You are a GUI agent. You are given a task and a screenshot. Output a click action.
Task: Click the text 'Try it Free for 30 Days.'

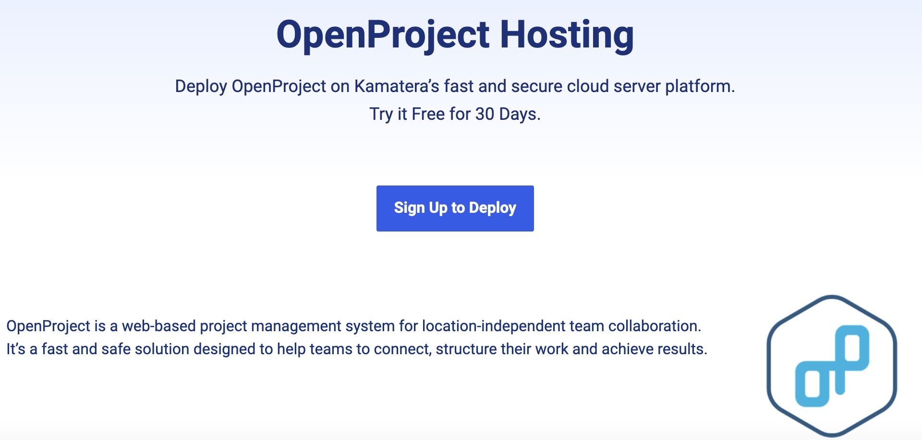(x=455, y=114)
